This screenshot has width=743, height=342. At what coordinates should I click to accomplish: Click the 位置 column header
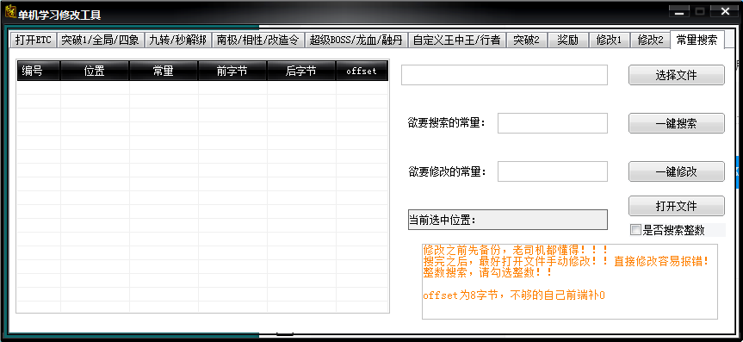click(x=95, y=72)
